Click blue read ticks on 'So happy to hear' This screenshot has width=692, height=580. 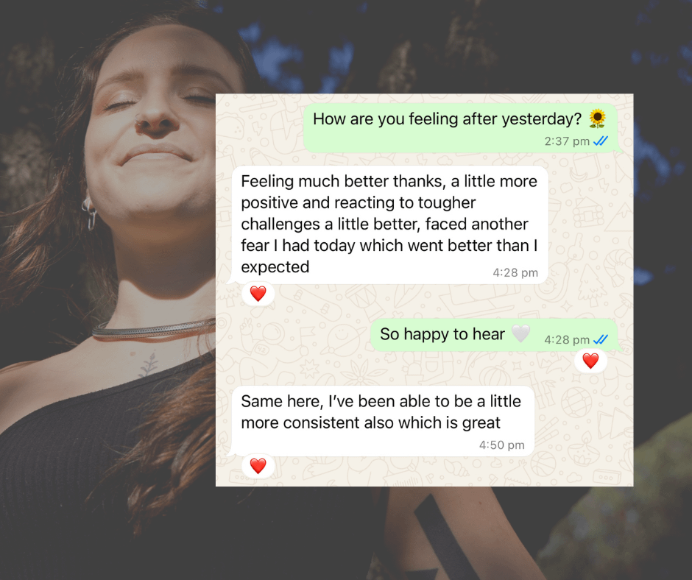(601, 339)
